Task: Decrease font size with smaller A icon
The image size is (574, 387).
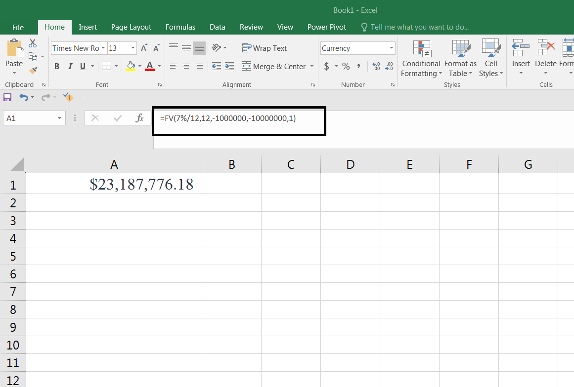Action: point(156,48)
